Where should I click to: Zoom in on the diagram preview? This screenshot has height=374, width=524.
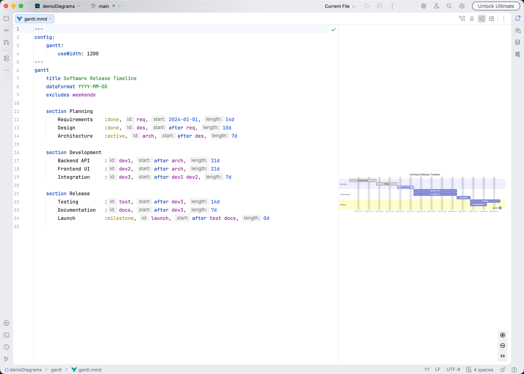pos(503,335)
